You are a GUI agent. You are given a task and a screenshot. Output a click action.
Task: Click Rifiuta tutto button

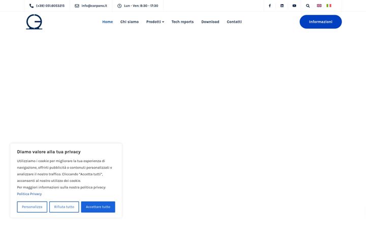(x=64, y=207)
